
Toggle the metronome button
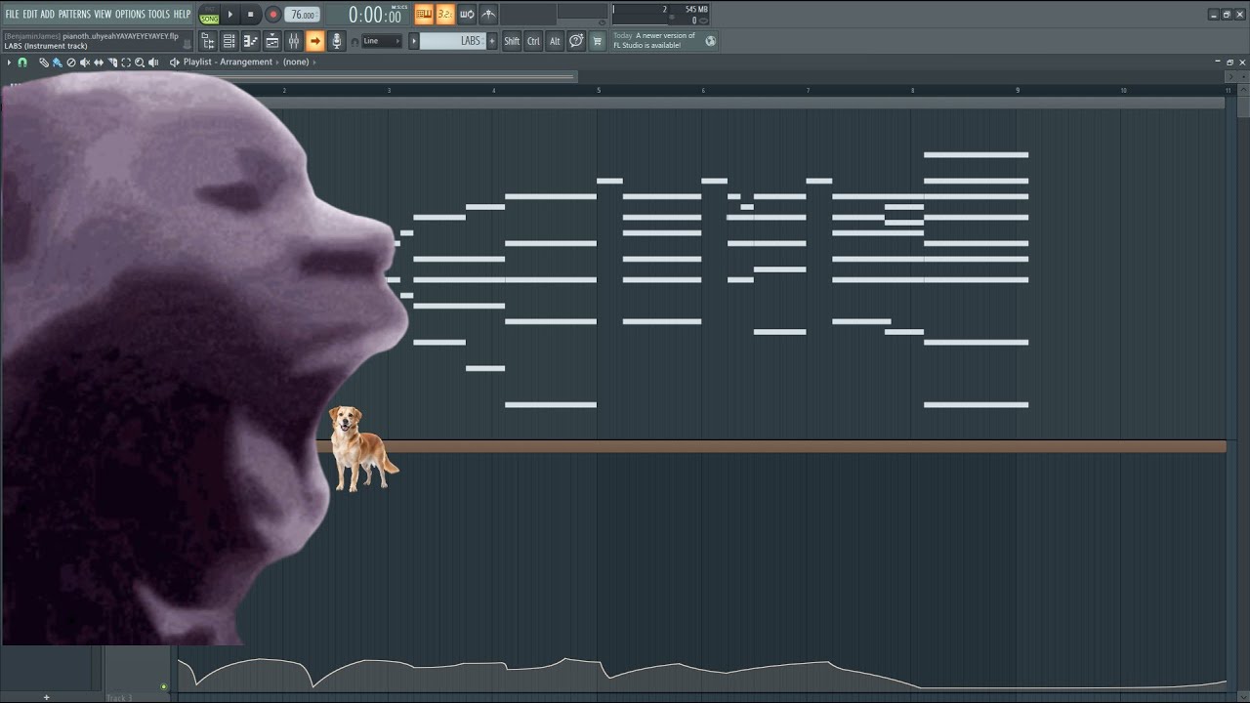(488, 14)
